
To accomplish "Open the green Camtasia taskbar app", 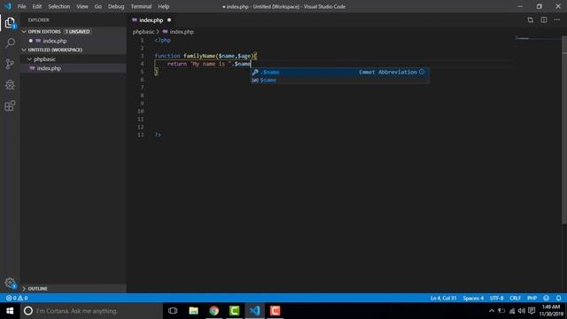I will point(234,311).
